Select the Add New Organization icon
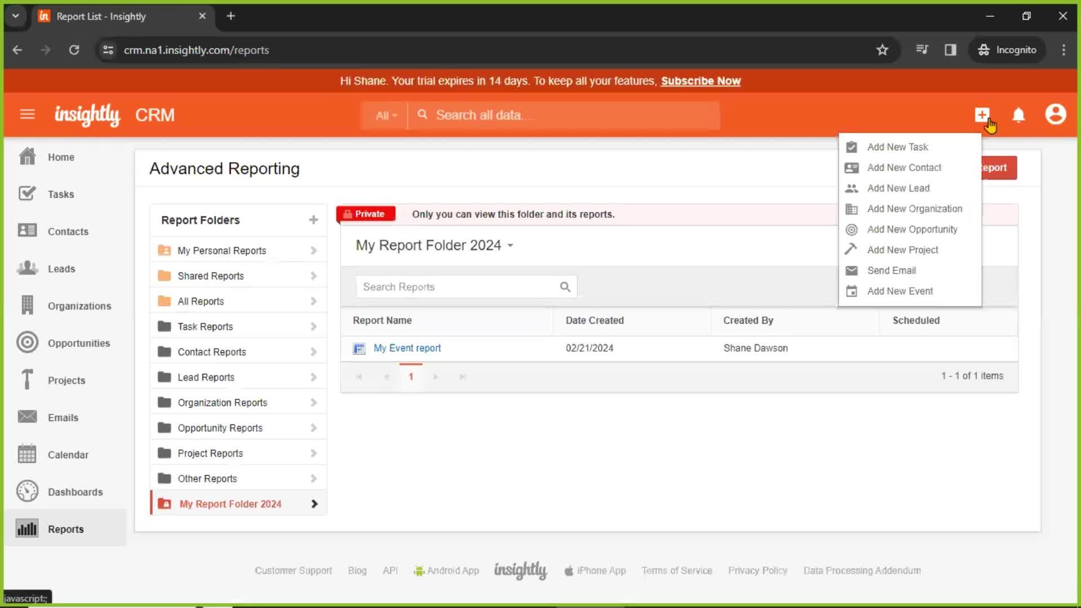 (852, 209)
